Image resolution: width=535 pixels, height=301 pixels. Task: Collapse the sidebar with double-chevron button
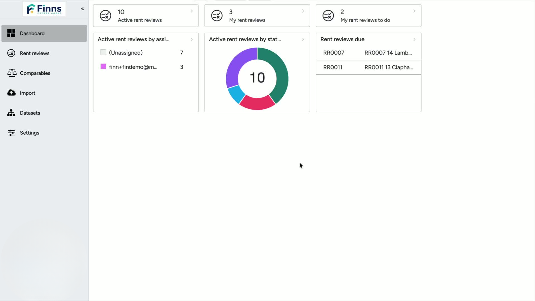pos(83,9)
